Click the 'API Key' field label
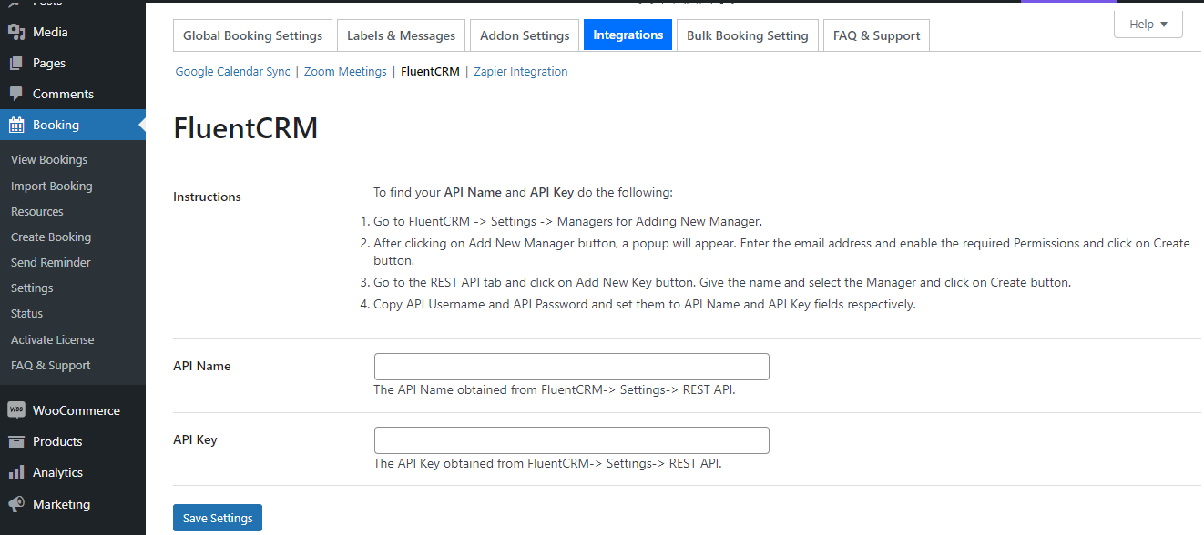 click(196, 439)
